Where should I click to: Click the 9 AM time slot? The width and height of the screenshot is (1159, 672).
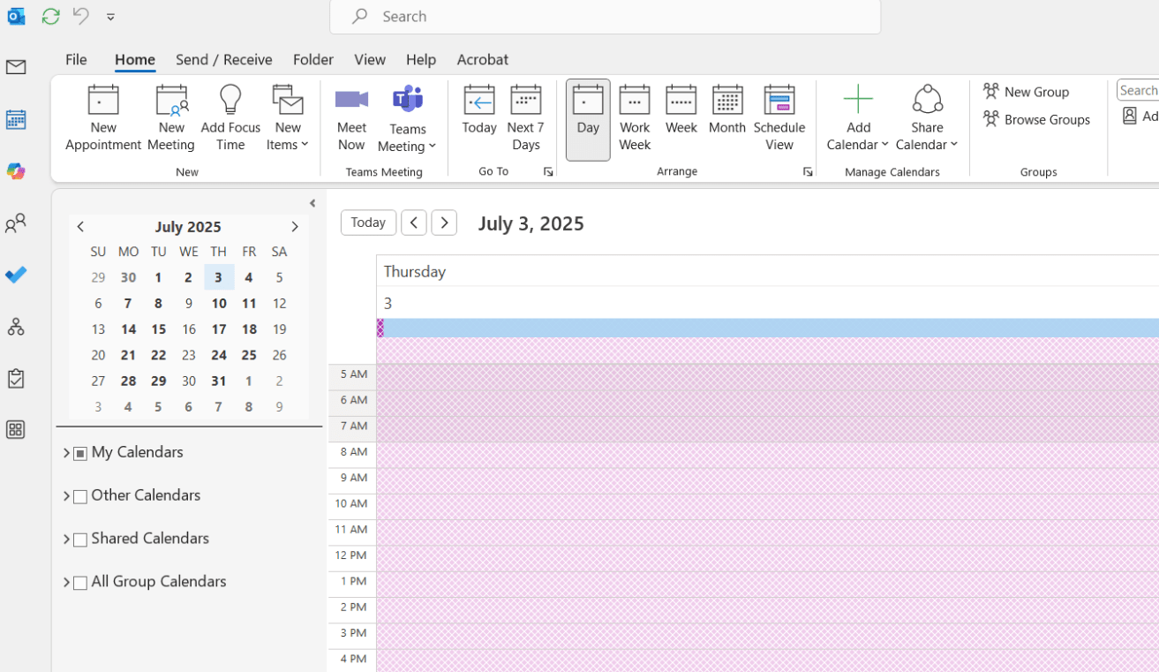click(x=768, y=480)
